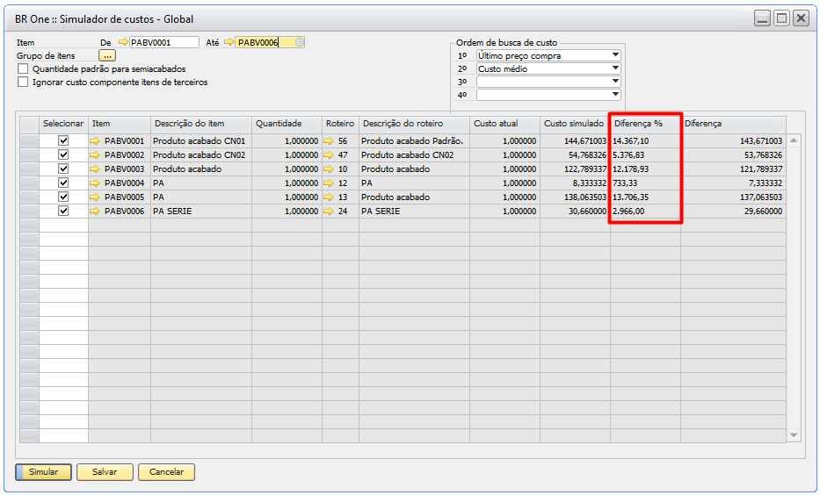The width and height of the screenshot is (820, 495).
Task: Open Grupo de itens browse button
Action: coord(107,55)
